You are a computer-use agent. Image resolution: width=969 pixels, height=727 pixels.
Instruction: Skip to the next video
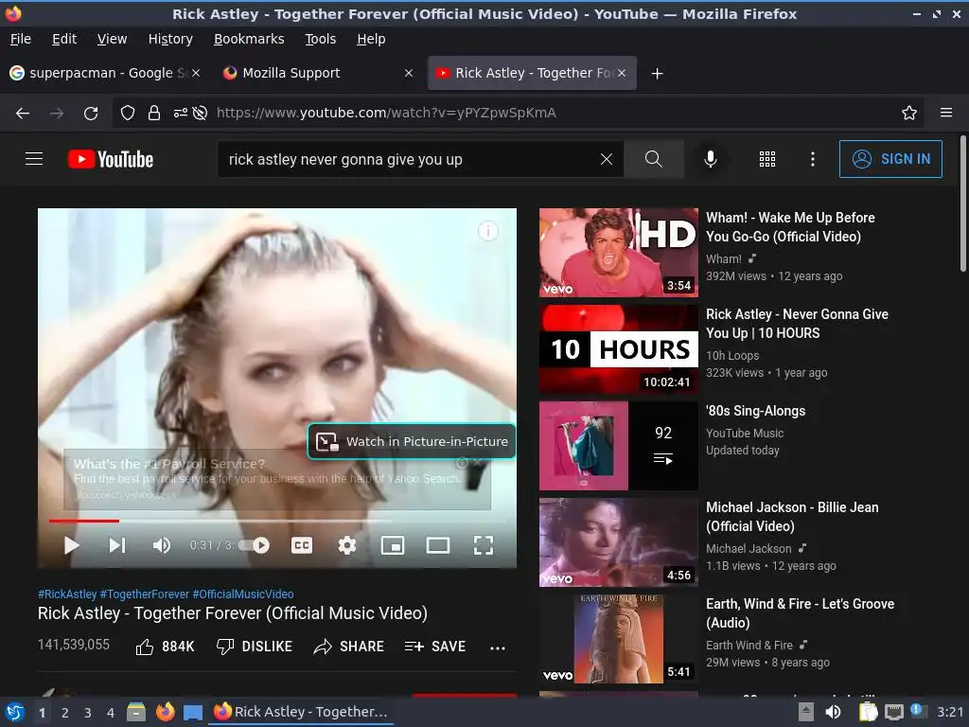[116, 545]
